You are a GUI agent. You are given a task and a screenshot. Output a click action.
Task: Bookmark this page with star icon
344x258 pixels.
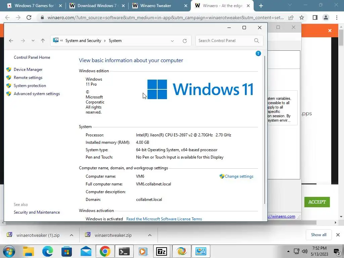click(x=302, y=17)
